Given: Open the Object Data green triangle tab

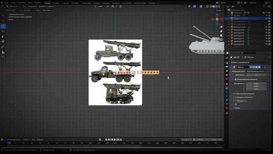Looking at the screenshot, I should pos(227,104).
